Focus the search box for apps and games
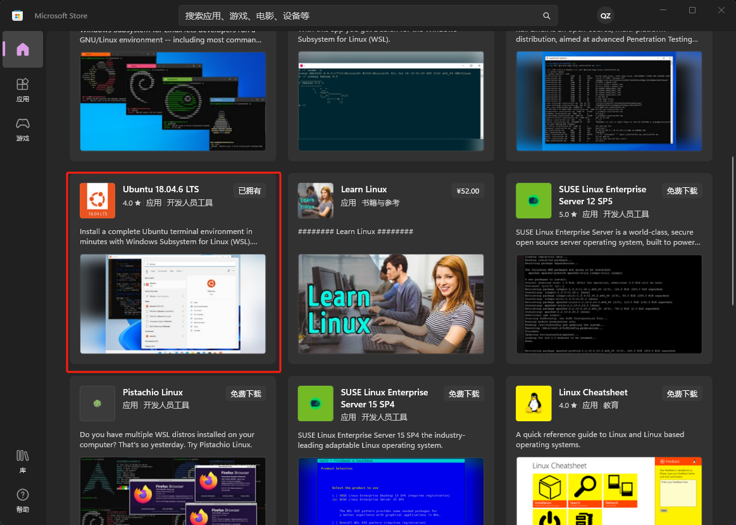Image resolution: width=736 pixels, height=525 pixels. point(368,16)
